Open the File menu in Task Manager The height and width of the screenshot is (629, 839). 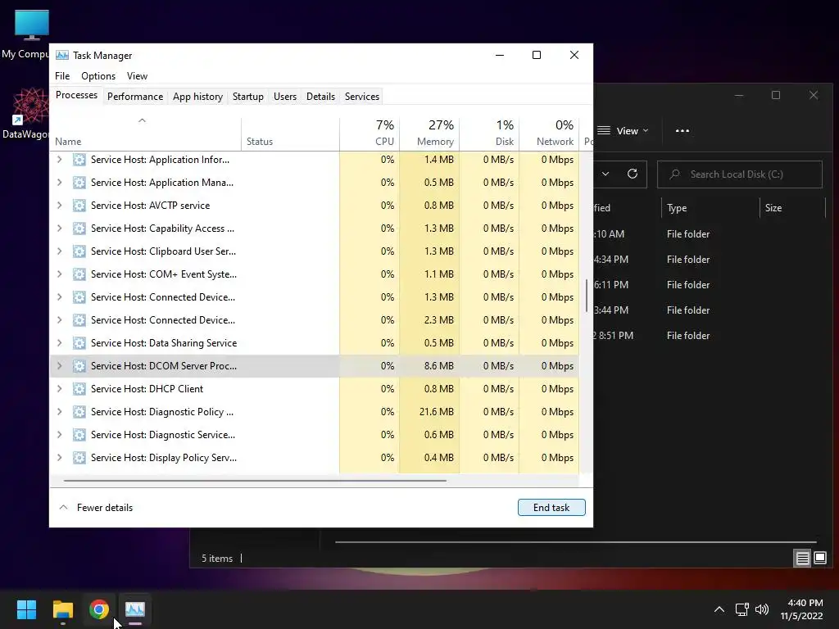coord(62,76)
